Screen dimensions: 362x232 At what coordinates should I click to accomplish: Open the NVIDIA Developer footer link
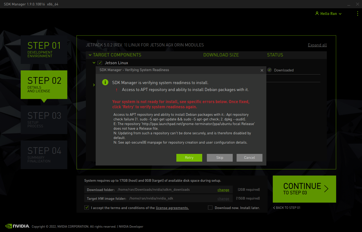[131, 227]
